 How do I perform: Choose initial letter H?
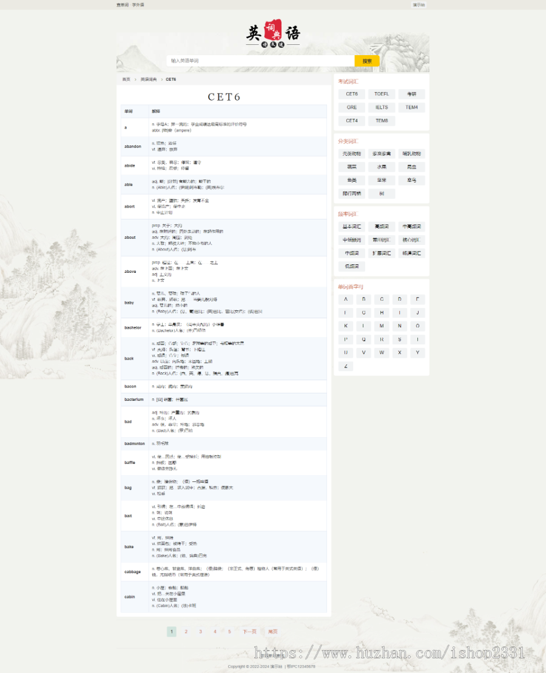click(x=382, y=313)
